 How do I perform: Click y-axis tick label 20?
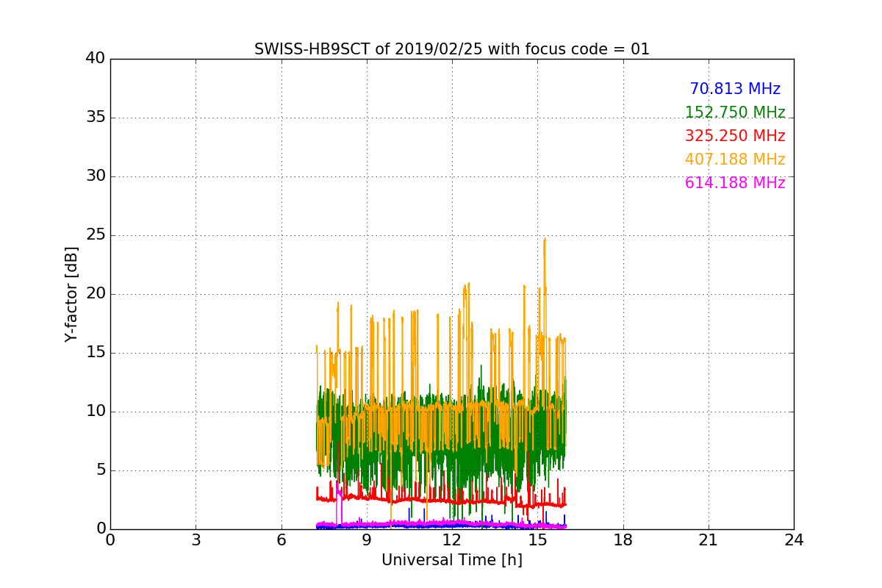(96, 294)
